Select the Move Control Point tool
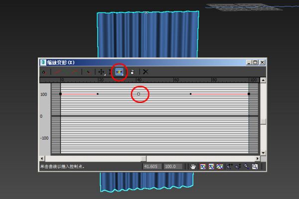The image size is (299, 199). click(x=101, y=72)
